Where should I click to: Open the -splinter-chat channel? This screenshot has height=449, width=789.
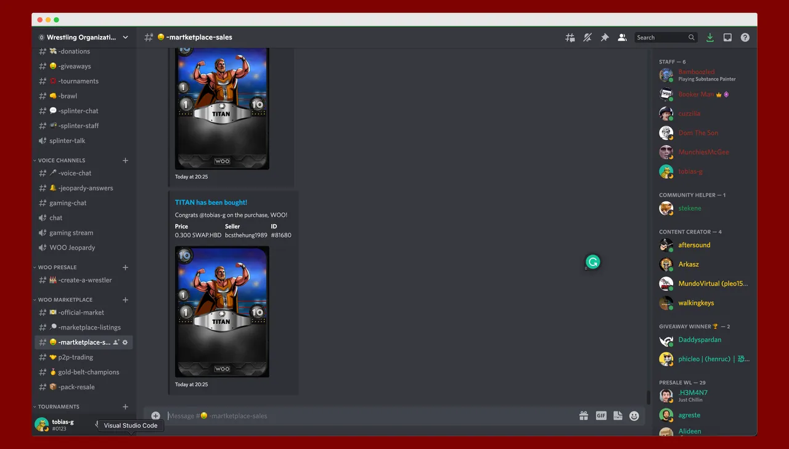(83, 111)
